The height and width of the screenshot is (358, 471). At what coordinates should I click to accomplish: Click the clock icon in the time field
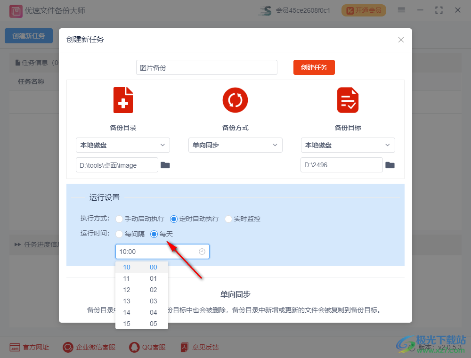pos(202,251)
